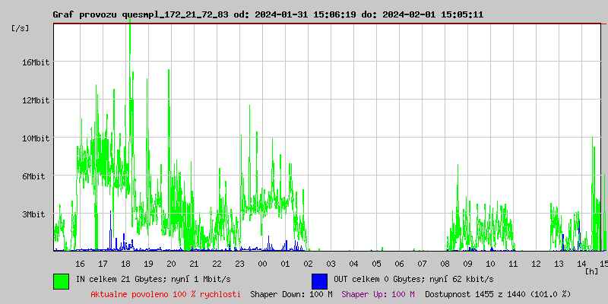The image size is (608, 304).
Task: Click the blue OUT legend color swatch
Action: pyautogui.click(x=319, y=280)
